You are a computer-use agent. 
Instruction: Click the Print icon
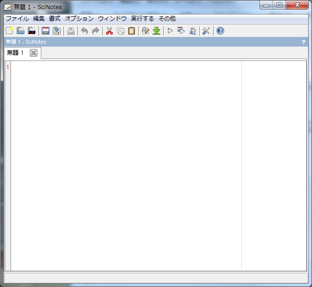click(x=71, y=31)
